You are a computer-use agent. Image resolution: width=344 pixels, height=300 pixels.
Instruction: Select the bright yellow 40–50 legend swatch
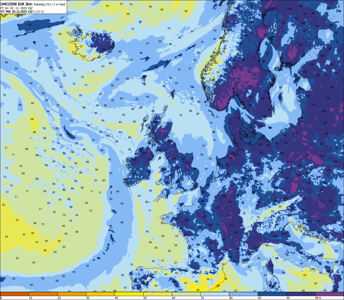(x=129, y=294)
